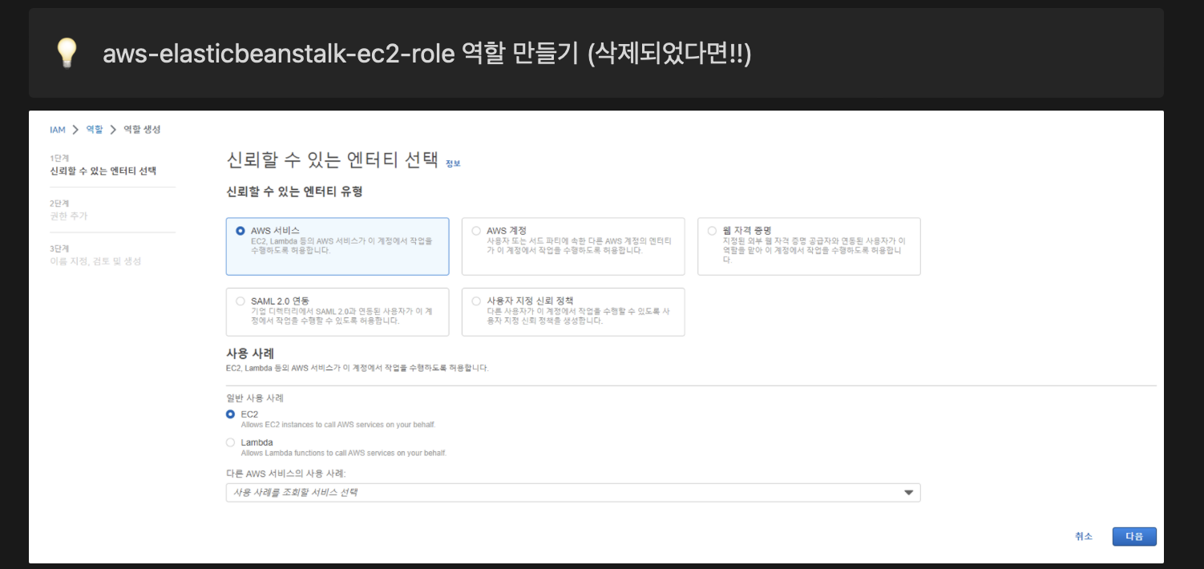Click step 1 신뢰할 수 있는 엔터티 선택
1204x569 pixels.
coord(103,171)
